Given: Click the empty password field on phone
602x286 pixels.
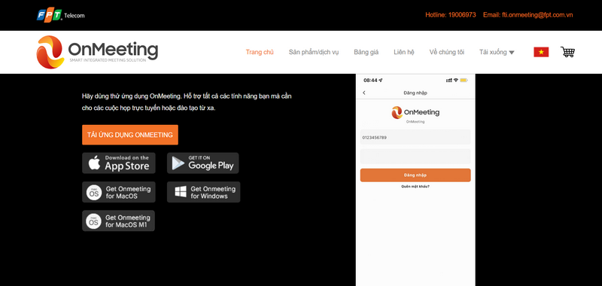Looking at the screenshot, I should (415, 157).
